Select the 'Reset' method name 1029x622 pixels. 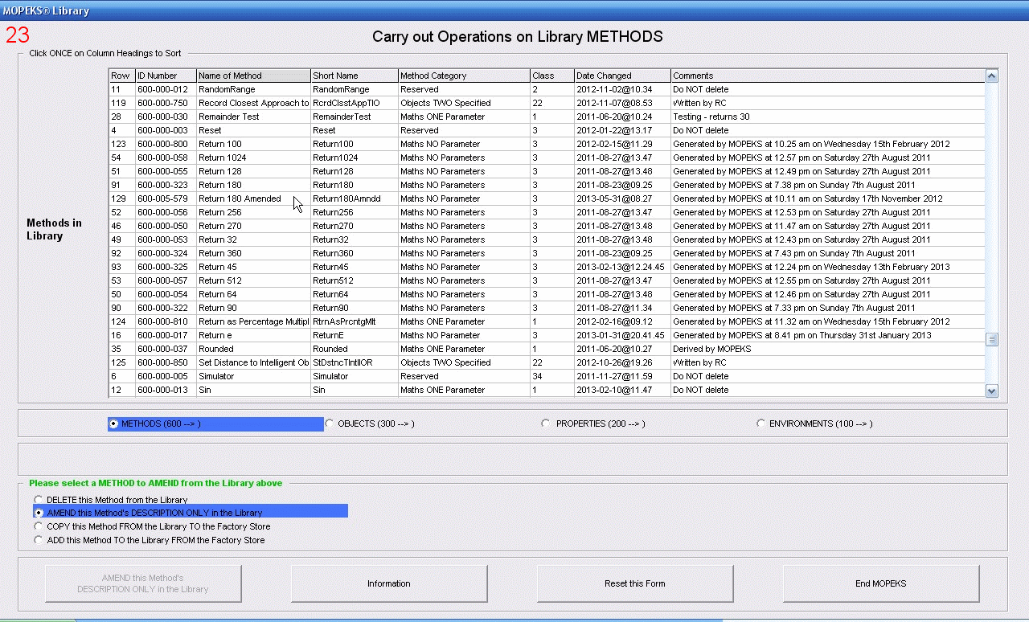pos(210,130)
